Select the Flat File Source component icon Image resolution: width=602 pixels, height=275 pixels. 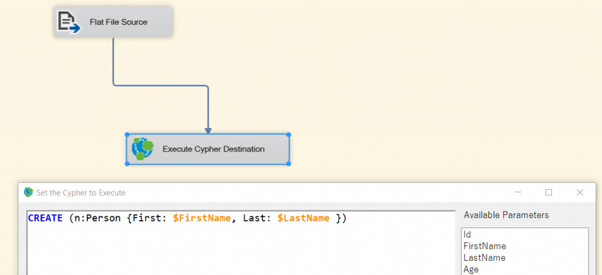(69, 22)
